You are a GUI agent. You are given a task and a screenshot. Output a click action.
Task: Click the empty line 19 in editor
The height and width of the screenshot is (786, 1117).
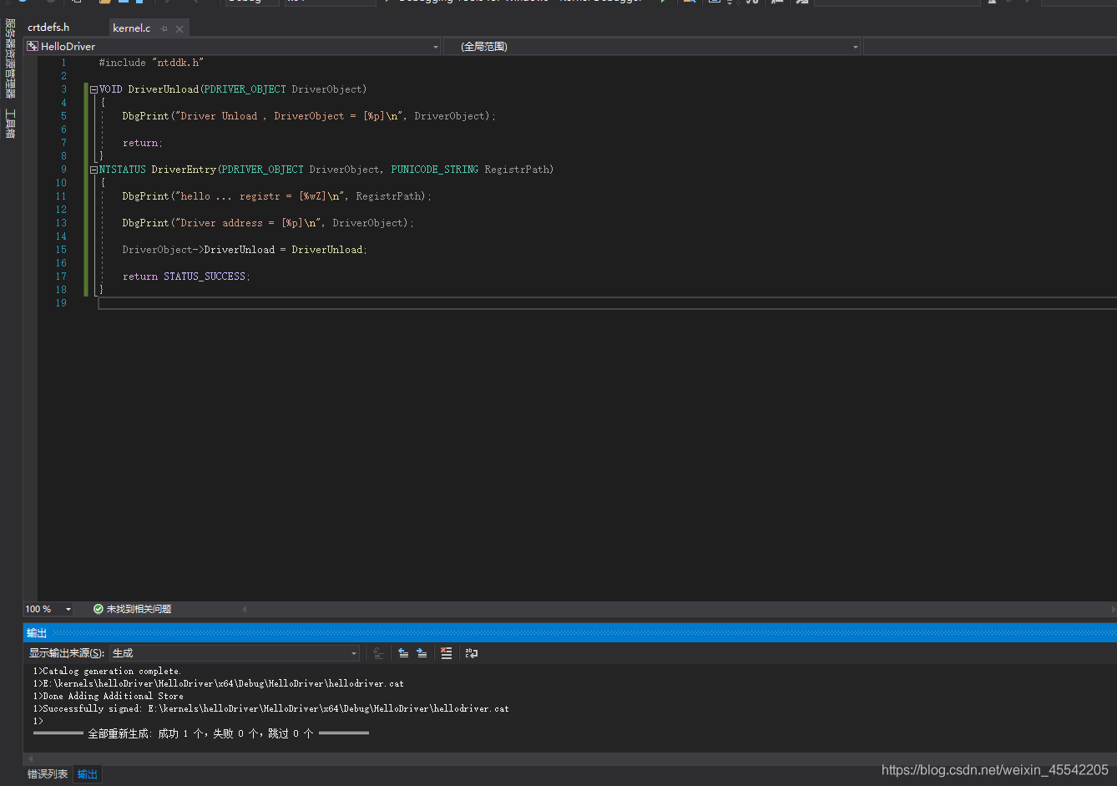(x=607, y=303)
